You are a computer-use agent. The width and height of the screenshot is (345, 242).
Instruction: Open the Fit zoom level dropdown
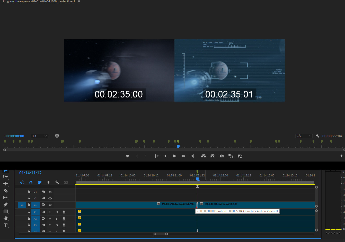(x=39, y=136)
